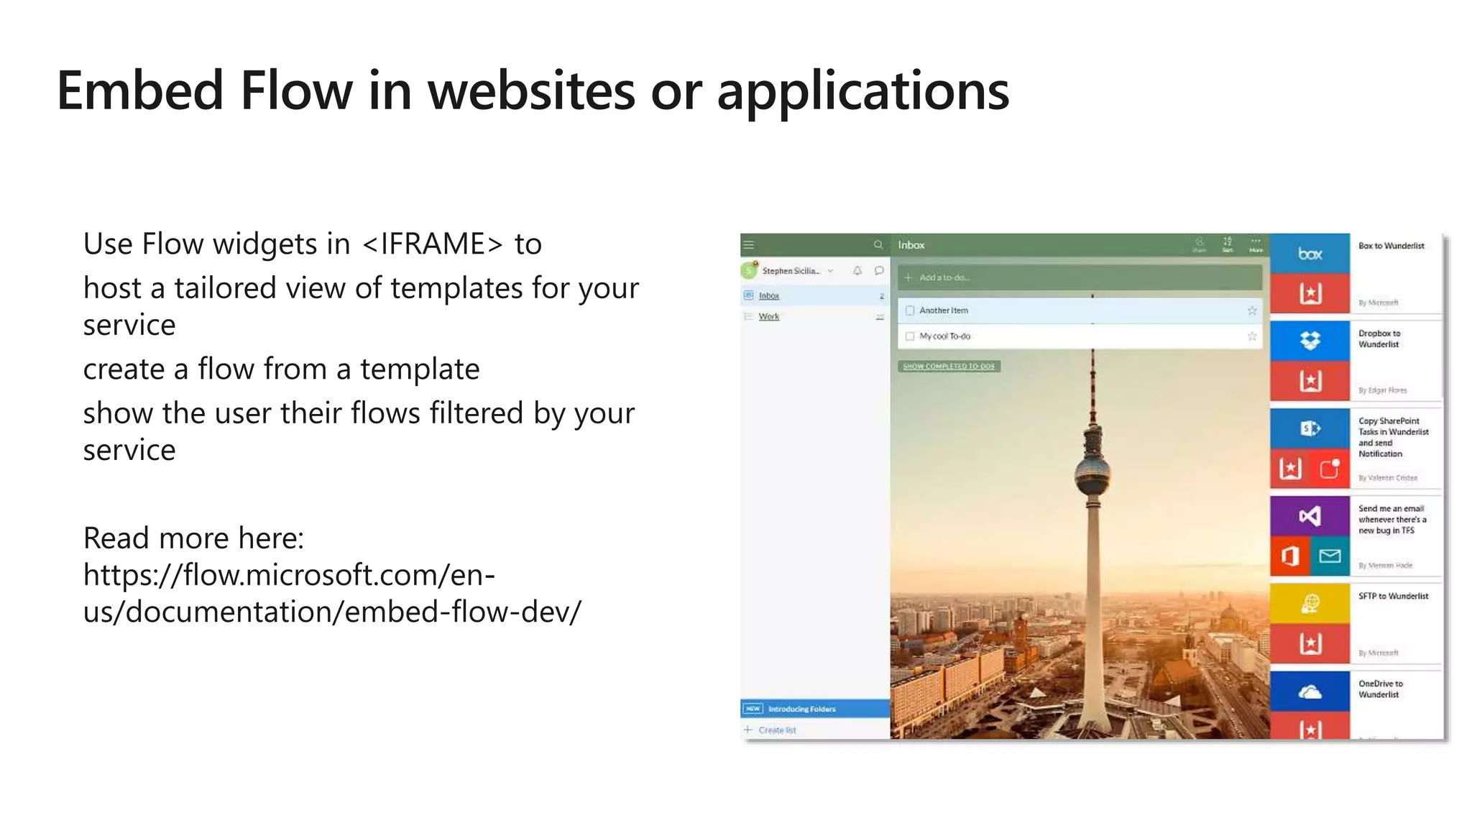Check off the Another Item to-do
1472x828 pixels.
[910, 310]
